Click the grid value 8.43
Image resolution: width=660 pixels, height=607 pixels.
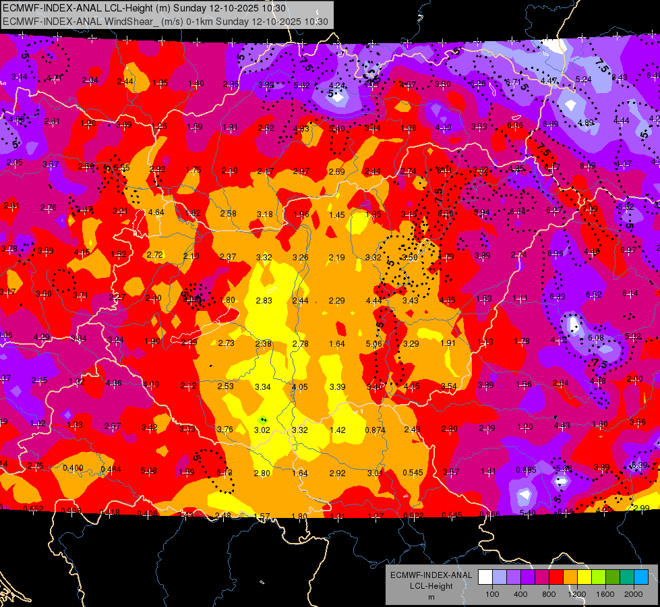click(x=619, y=78)
